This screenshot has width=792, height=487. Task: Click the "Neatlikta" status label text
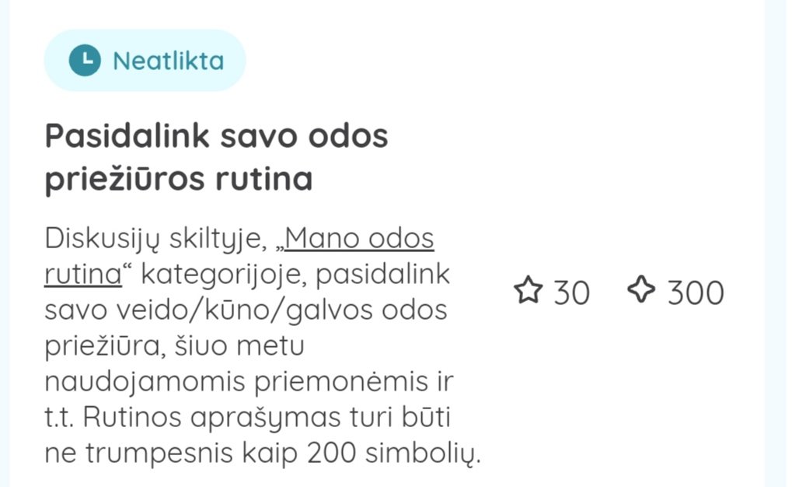point(168,61)
